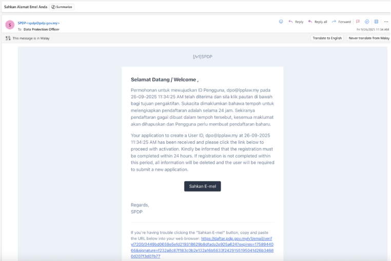
Task: Forward this email
Action: [341, 22]
